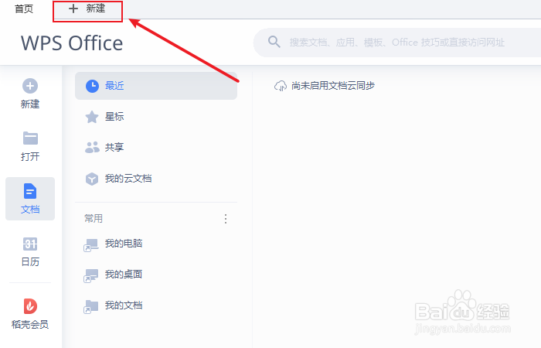Click the 新建 tab with plus sign
Screen dimensions: 541x348
pyautogui.click(x=87, y=9)
